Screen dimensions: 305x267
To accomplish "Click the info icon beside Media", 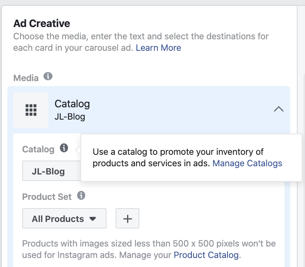I will click(48, 76).
